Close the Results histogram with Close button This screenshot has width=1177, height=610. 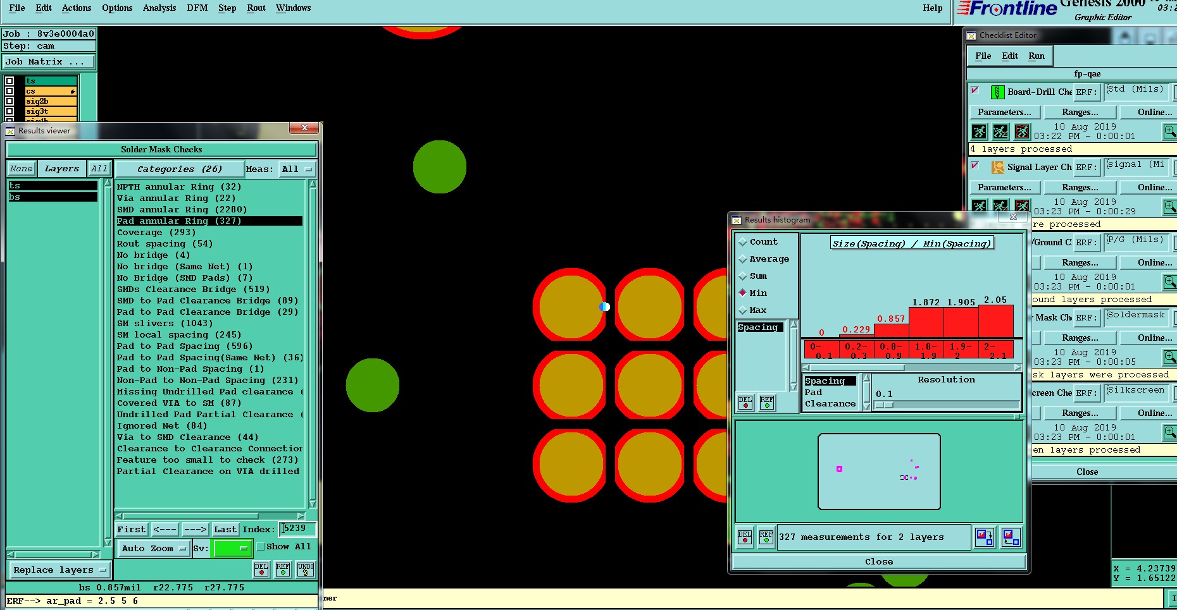[x=879, y=562]
